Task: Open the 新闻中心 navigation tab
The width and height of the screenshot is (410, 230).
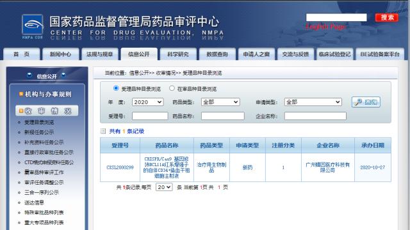Action: tap(60, 54)
